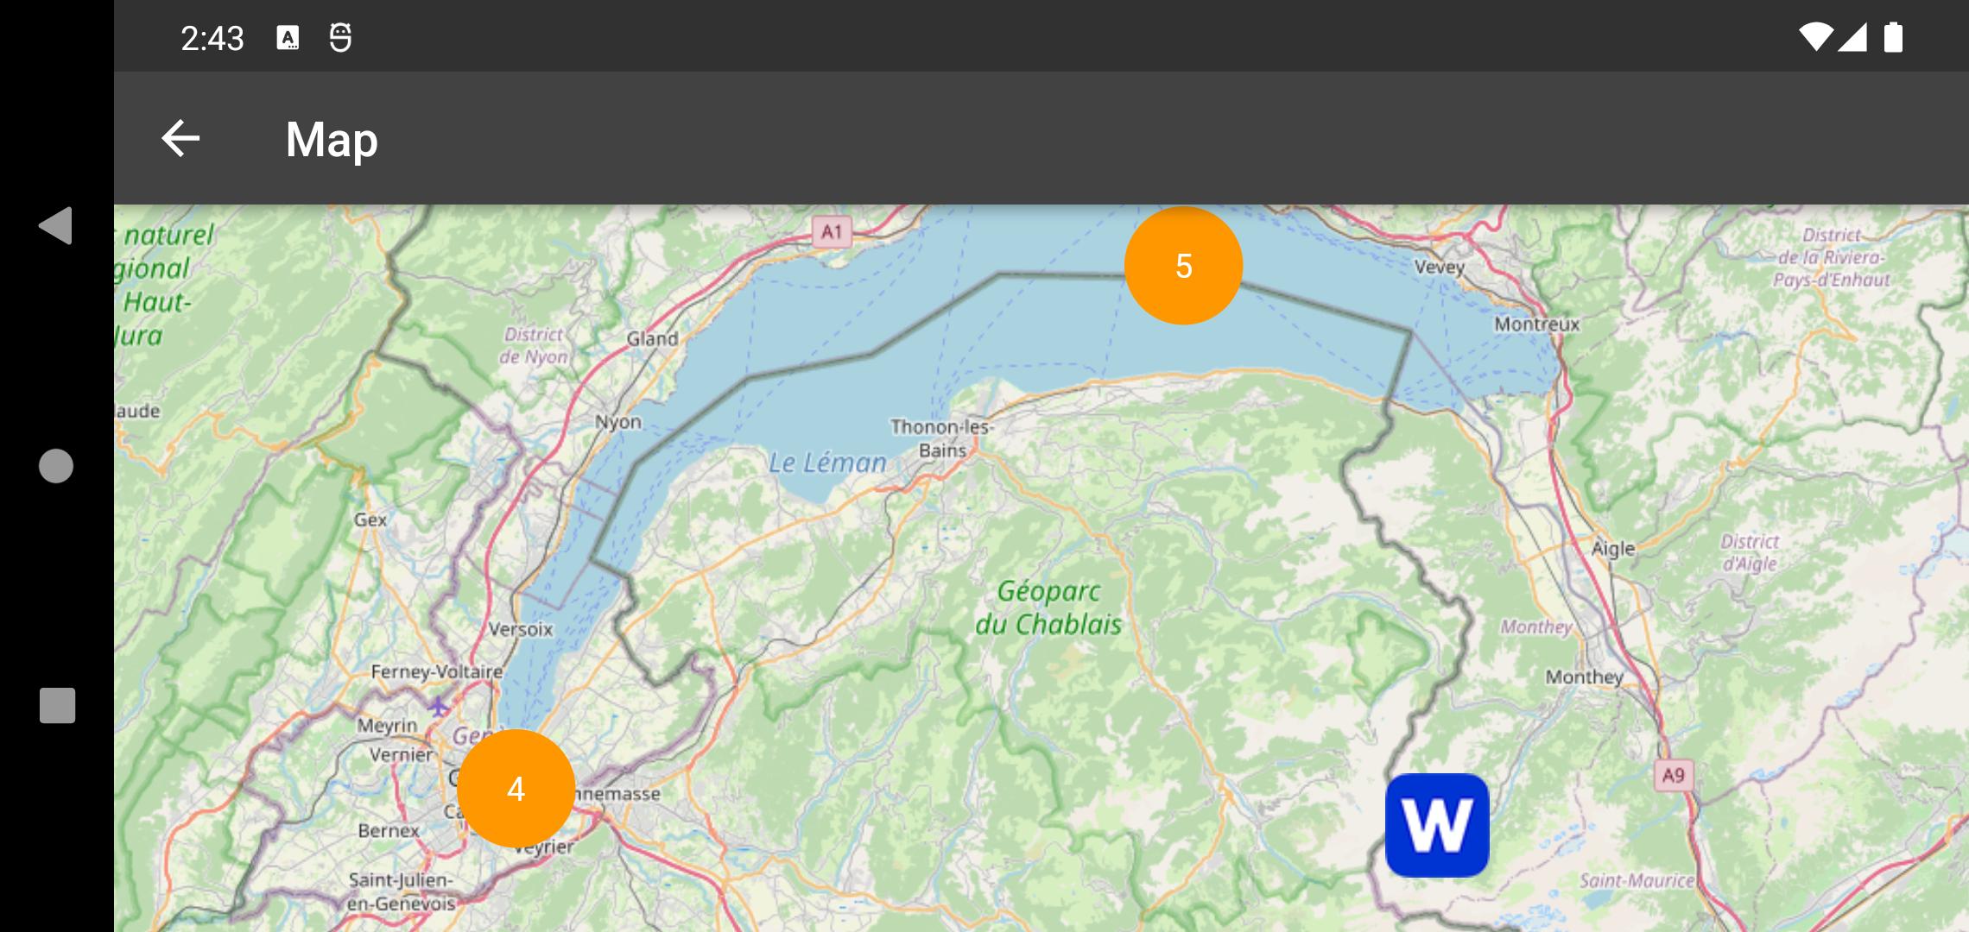
Task: Tap the Nyon town label
Action: pos(618,422)
